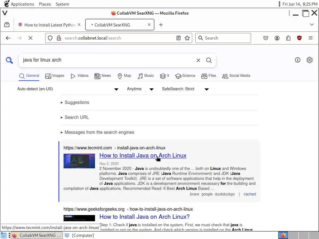The width and height of the screenshot is (319, 239).
Task: Open the Firefox account icon
Action: (x=277, y=38)
